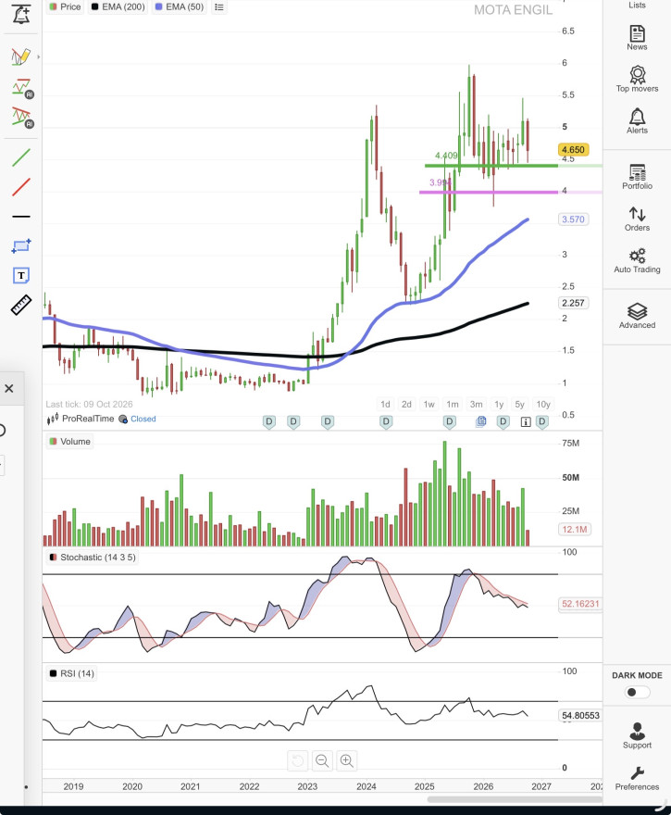Zoom in the chart with the magnifier

coord(346,761)
